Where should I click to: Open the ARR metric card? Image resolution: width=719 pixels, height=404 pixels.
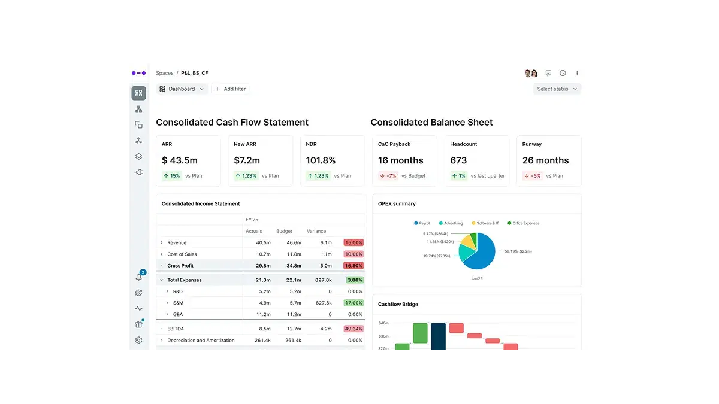click(188, 160)
